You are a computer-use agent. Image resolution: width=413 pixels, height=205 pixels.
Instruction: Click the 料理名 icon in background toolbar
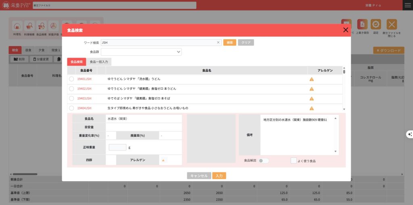point(17,26)
